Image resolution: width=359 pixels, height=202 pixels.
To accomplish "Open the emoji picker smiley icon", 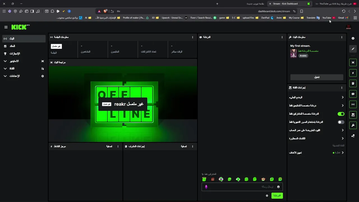I will (x=279, y=187).
